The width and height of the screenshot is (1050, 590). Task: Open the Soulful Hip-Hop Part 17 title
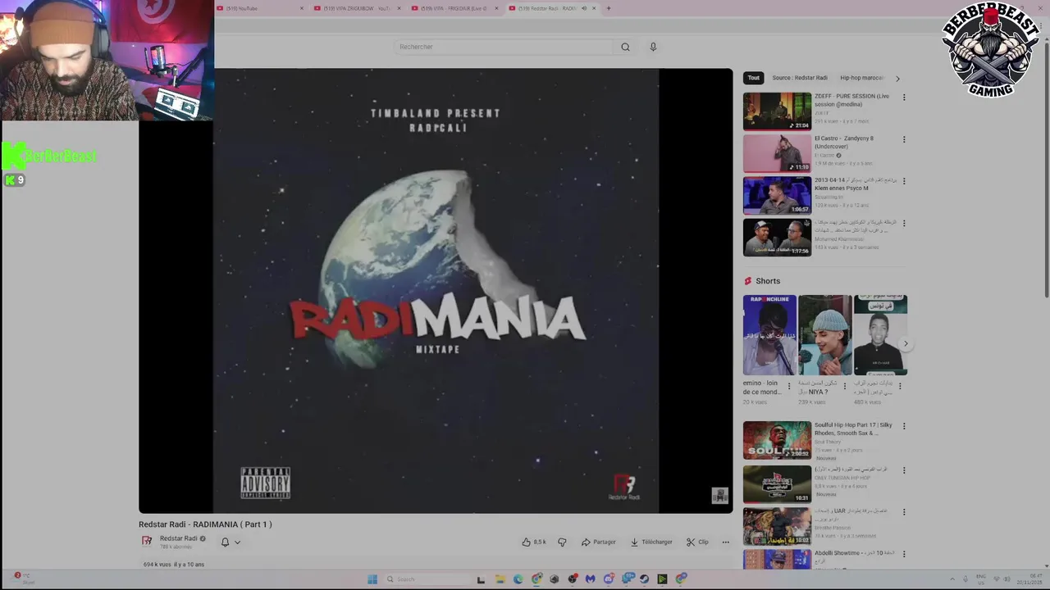point(853,429)
